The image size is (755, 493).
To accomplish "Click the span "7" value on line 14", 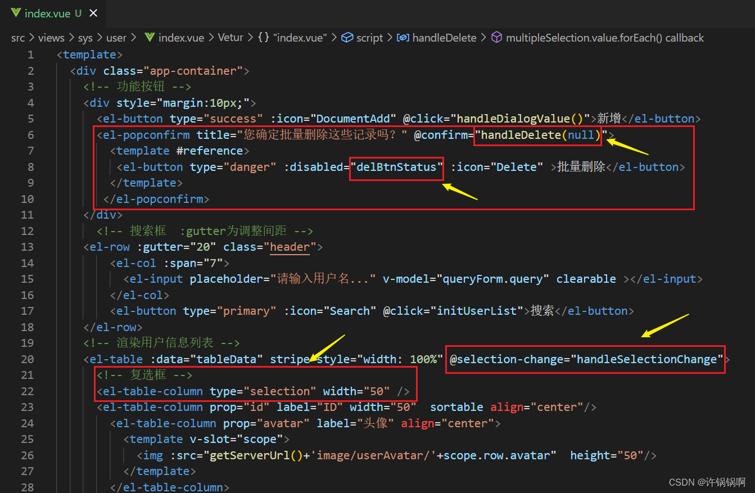I will point(213,263).
